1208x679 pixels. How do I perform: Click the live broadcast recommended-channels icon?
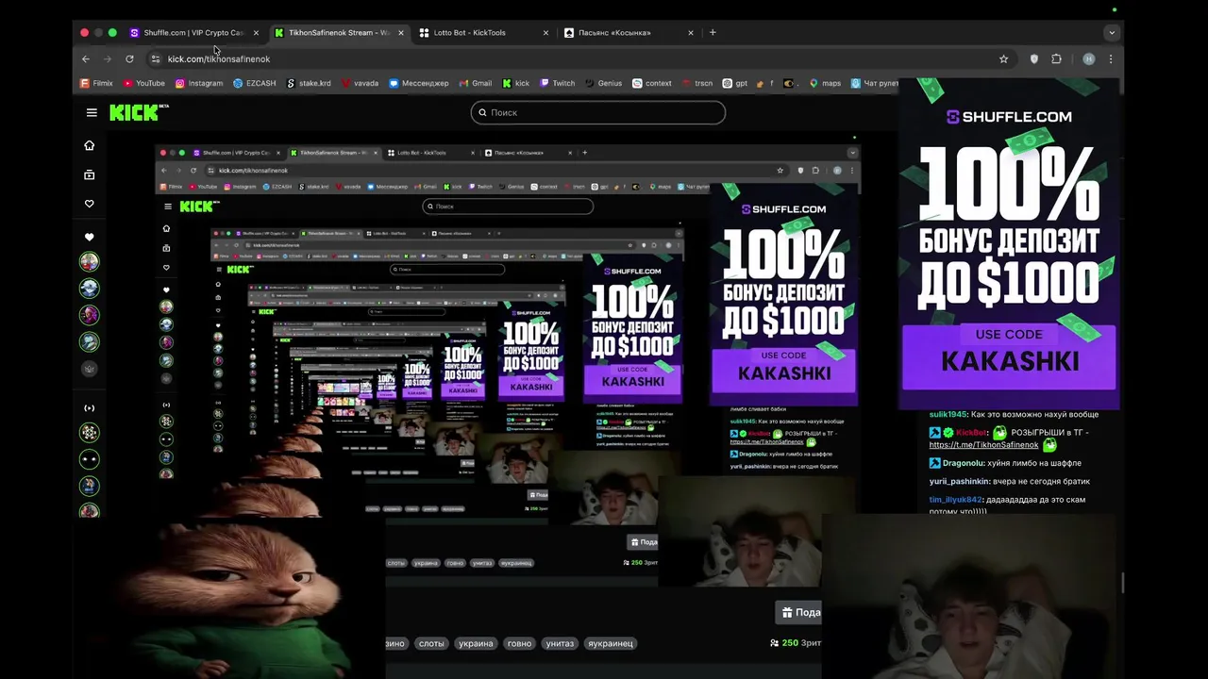pyautogui.click(x=90, y=407)
